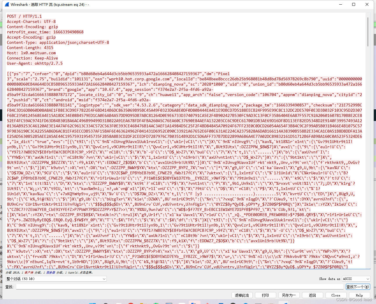Viewport: 376px width, 304px height.
Task: Click the "User-Agent: okhttp/2.7.5" header line
Action: (35, 64)
